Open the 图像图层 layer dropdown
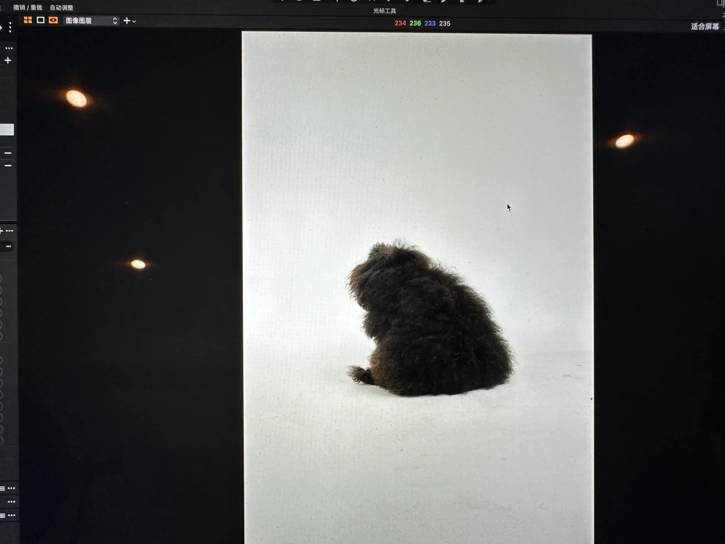 tap(91, 21)
